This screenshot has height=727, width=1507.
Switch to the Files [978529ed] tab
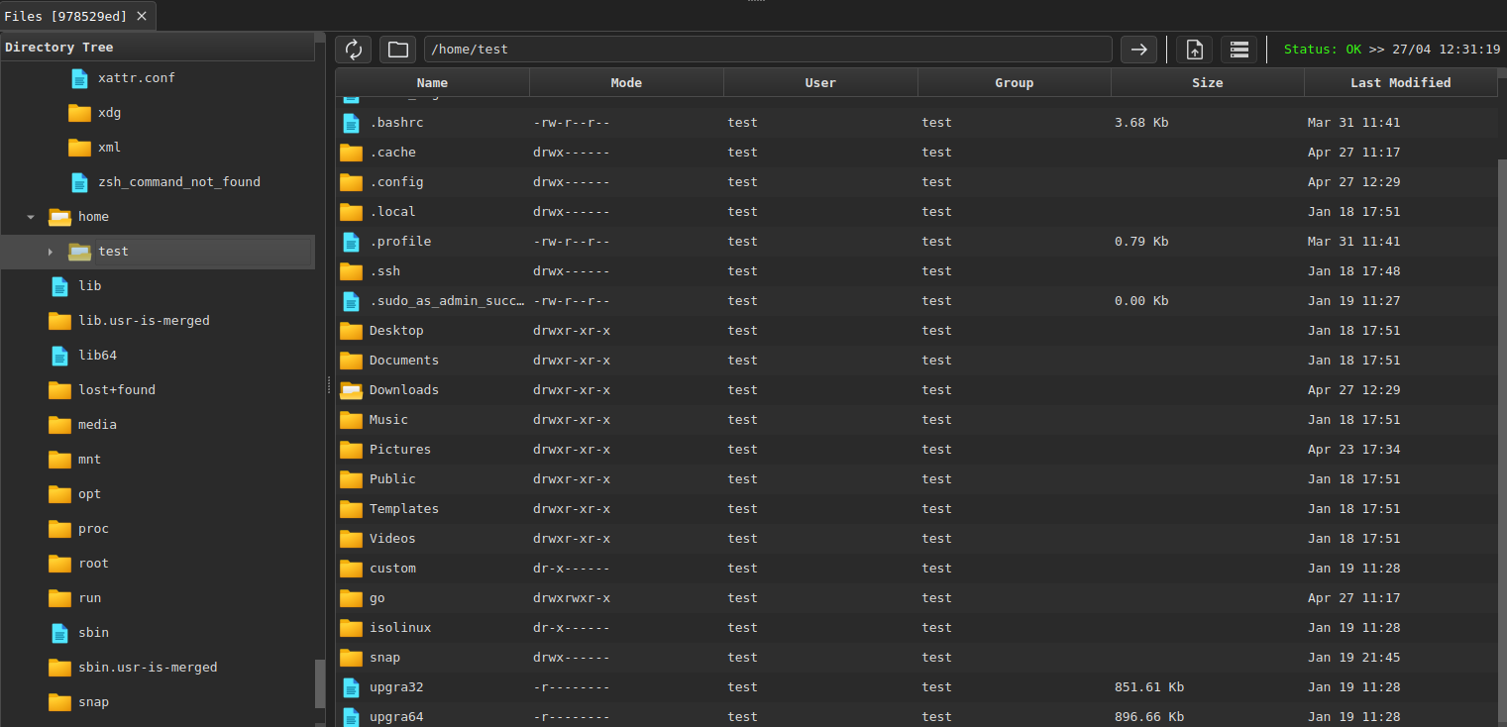click(x=65, y=16)
